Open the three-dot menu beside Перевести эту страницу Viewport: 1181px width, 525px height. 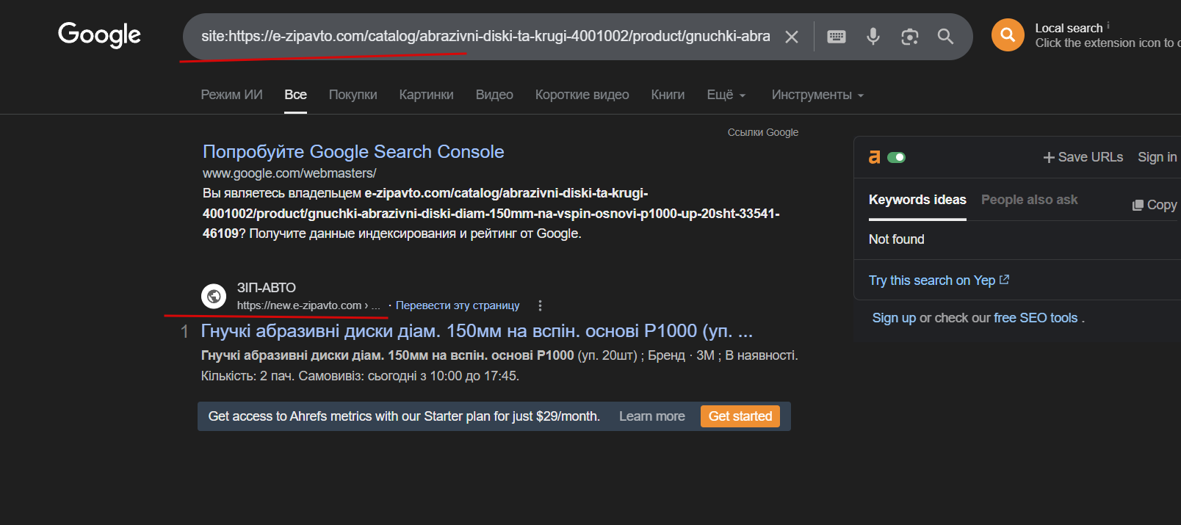click(x=540, y=305)
